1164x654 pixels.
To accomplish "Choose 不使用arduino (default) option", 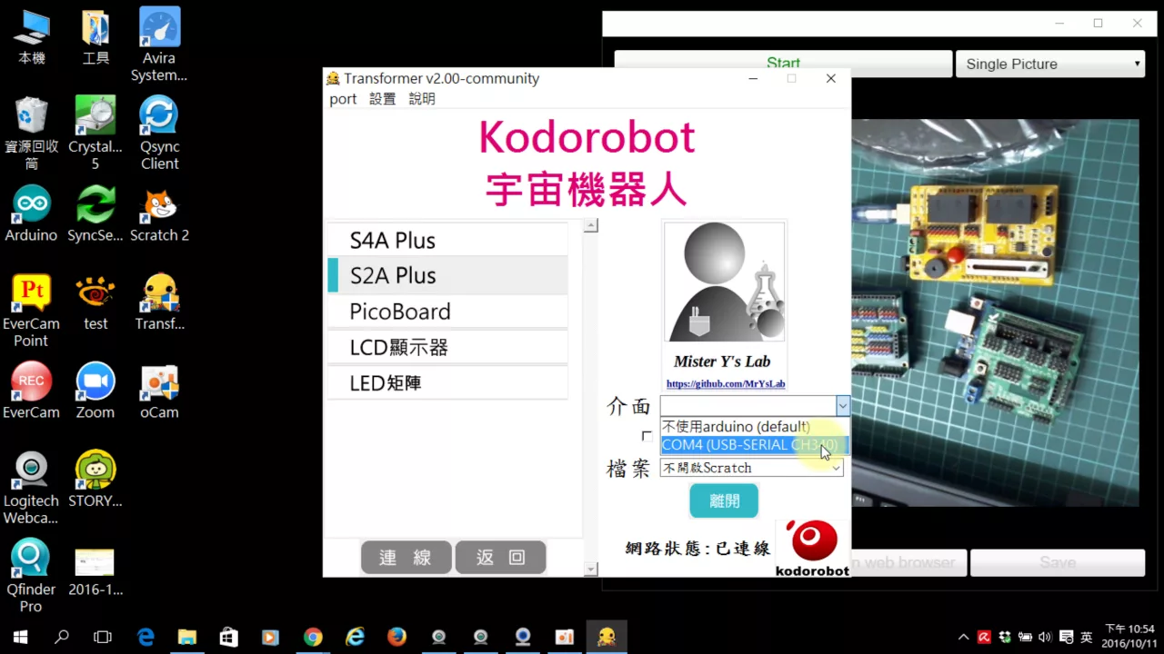I will point(754,426).
